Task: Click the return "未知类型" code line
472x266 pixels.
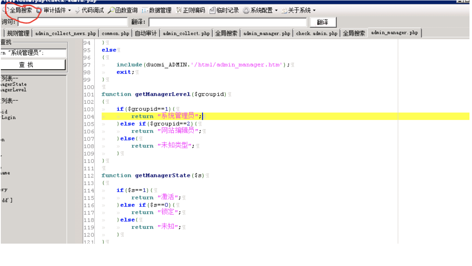Action: click(163, 146)
